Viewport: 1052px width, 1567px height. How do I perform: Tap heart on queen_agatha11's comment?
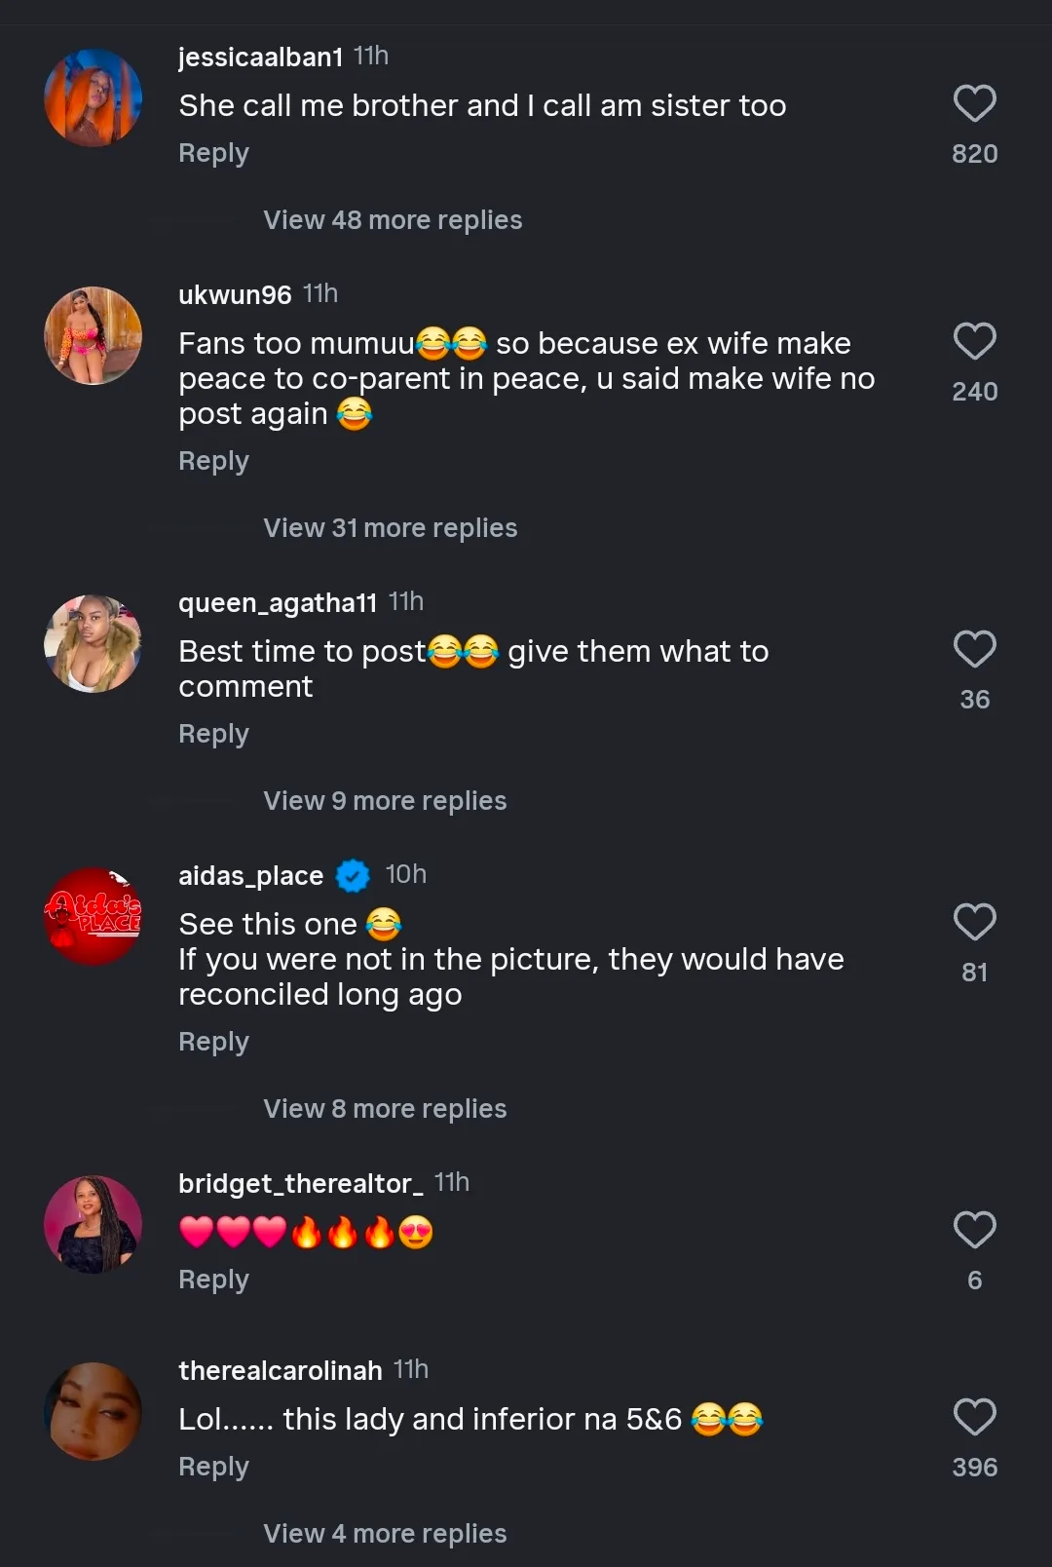pyautogui.click(x=974, y=650)
